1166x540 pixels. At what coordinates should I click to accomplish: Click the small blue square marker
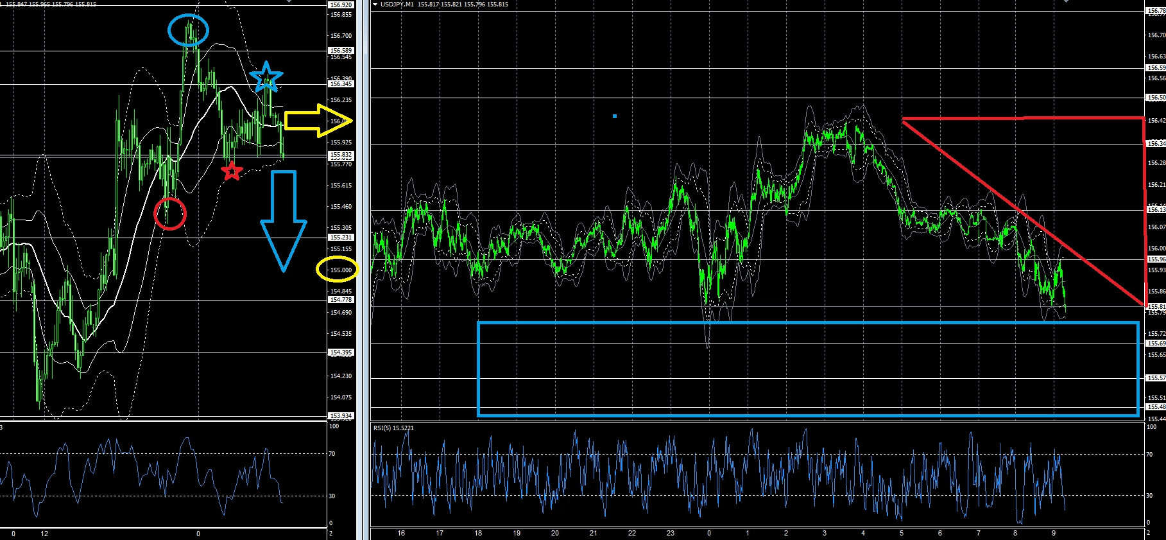[x=615, y=116]
